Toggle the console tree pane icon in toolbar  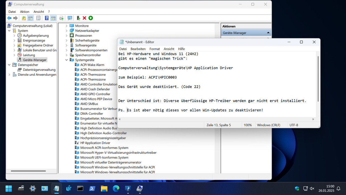(30, 18)
